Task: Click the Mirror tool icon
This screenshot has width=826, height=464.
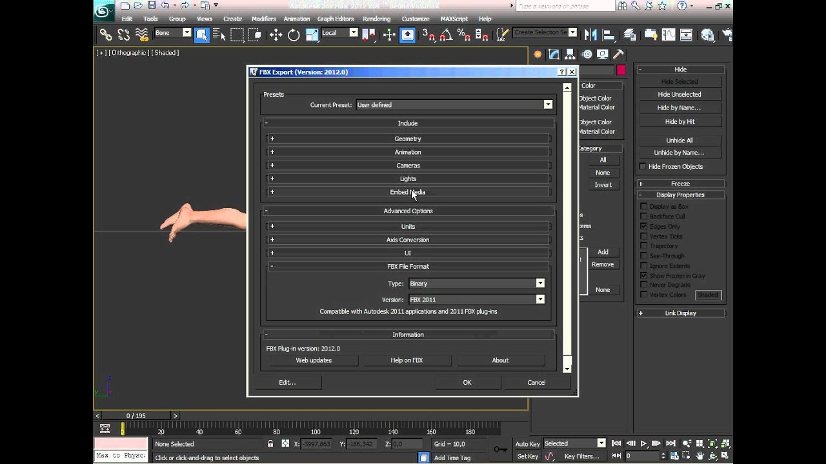Action: [590, 35]
